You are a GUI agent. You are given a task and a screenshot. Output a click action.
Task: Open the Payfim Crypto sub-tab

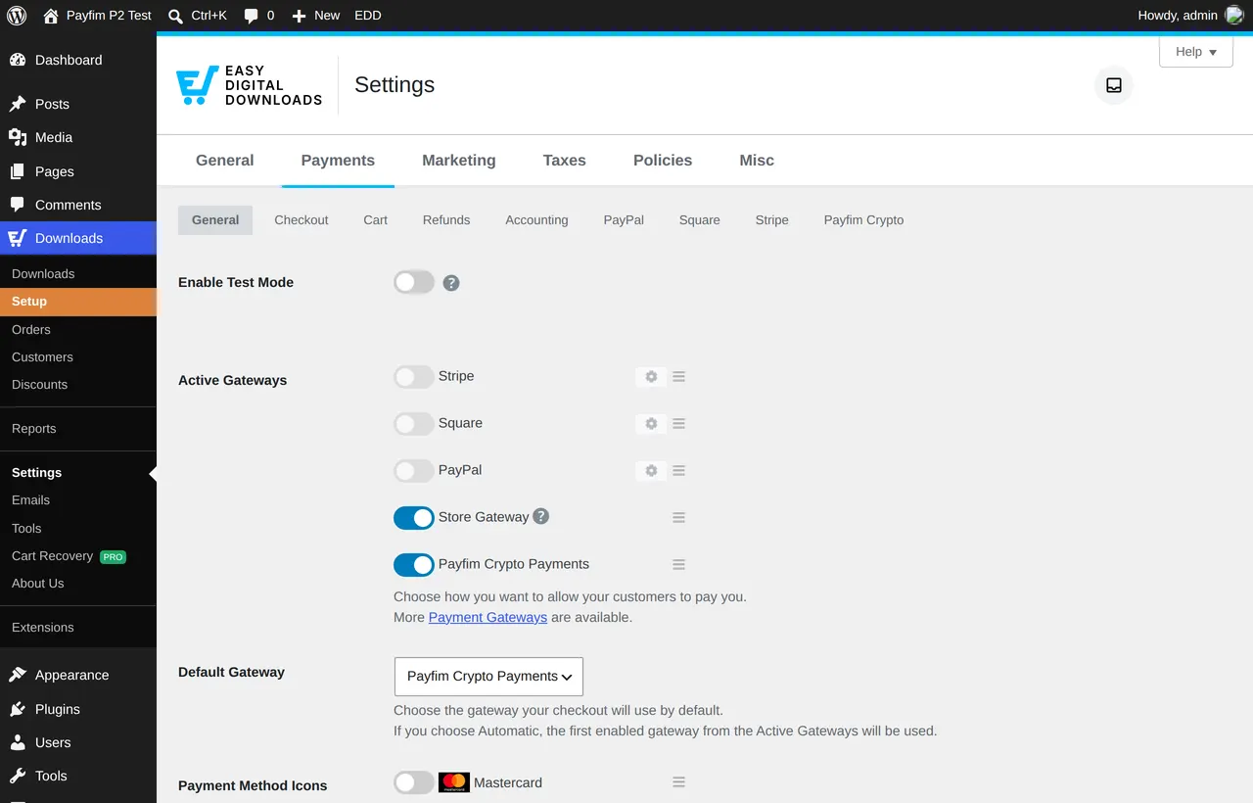pos(864,220)
